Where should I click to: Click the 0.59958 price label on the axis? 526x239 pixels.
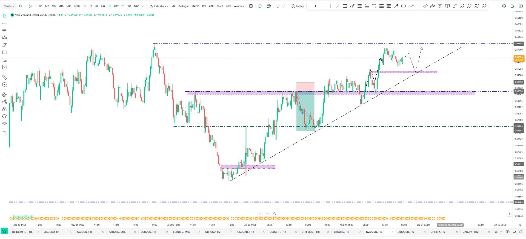point(518,43)
